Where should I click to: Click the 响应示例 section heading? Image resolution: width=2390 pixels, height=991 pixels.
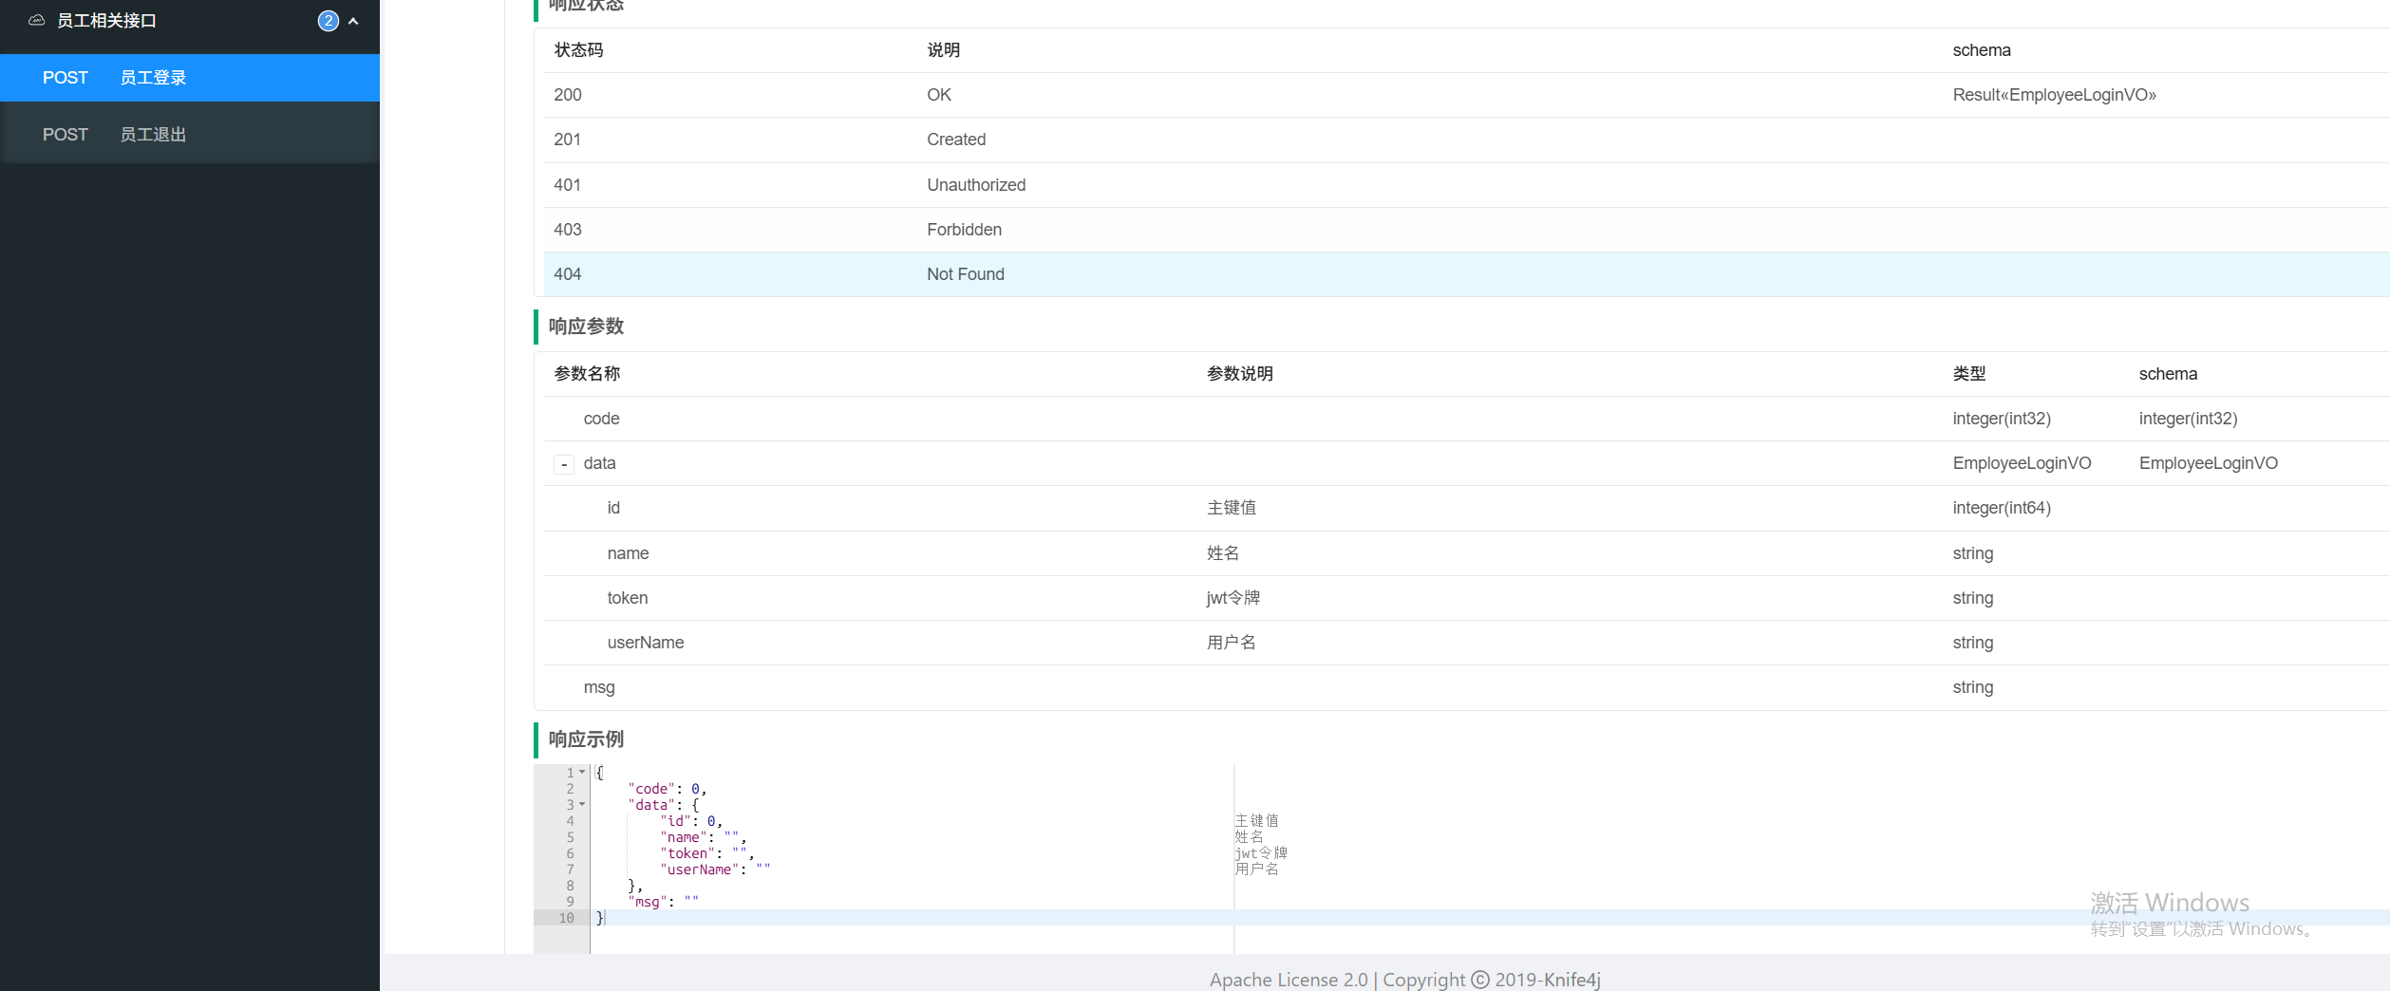point(586,739)
